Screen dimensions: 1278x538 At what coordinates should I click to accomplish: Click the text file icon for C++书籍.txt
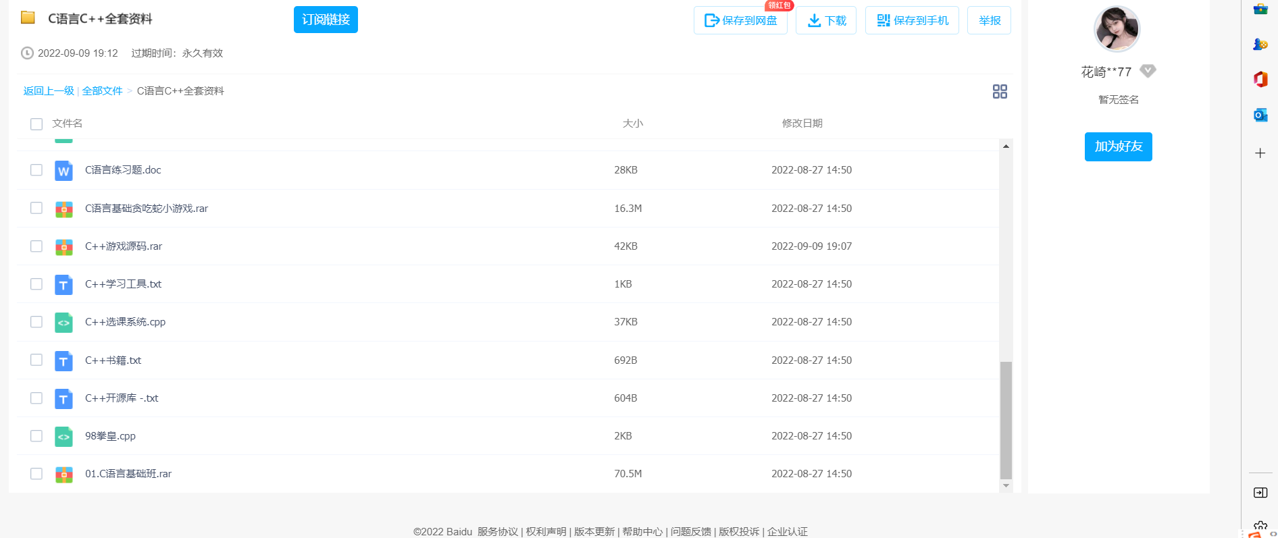63,361
